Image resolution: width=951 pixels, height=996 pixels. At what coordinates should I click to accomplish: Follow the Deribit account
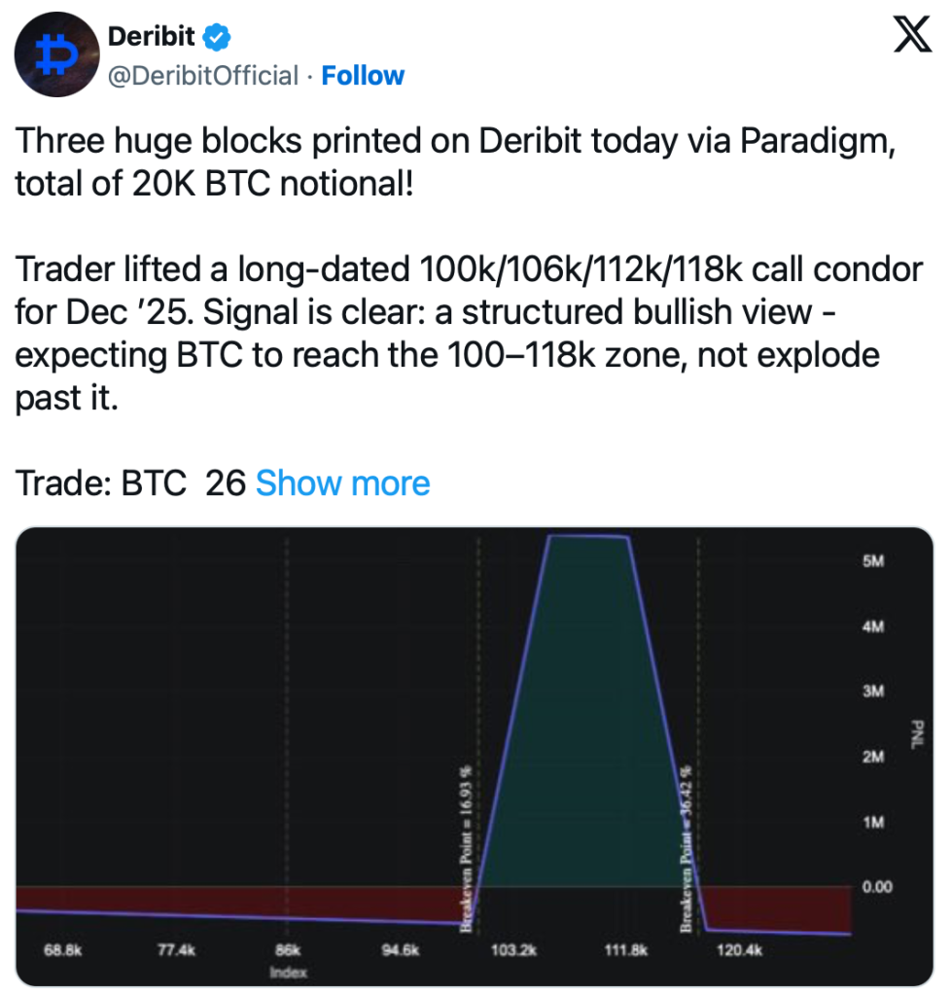pos(363,76)
